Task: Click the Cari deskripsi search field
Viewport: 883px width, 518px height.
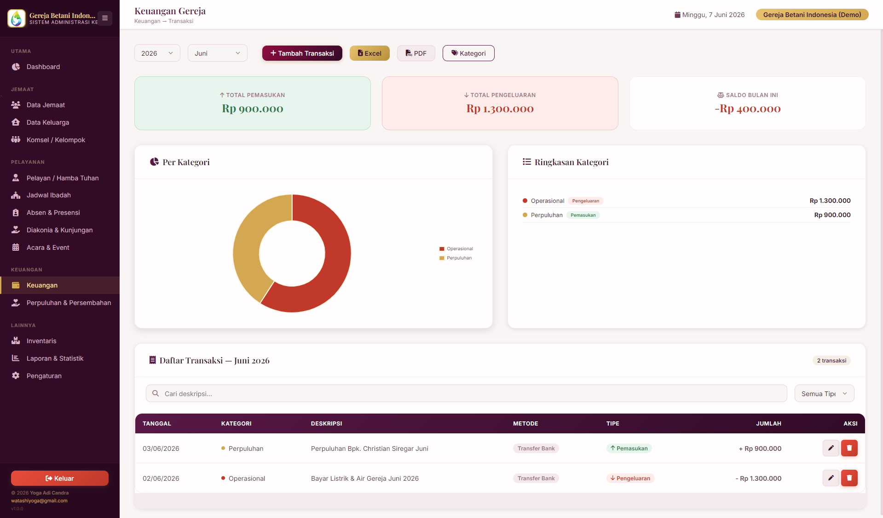Action: point(466,394)
